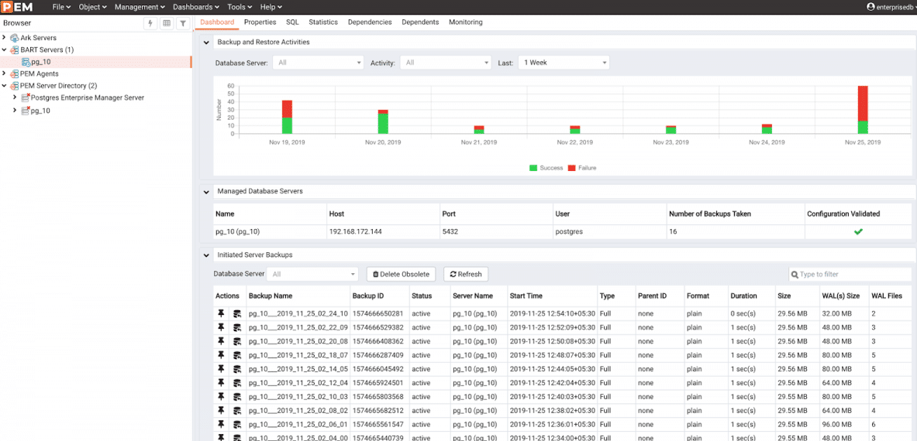
Task: Click the Delete Obsolete button
Action: (x=402, y=274)
